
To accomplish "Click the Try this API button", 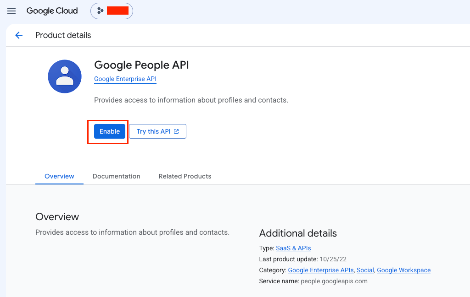I will (x=158, y=131).
